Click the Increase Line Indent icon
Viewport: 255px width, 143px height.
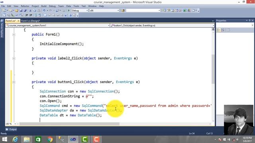coord(31,15)
